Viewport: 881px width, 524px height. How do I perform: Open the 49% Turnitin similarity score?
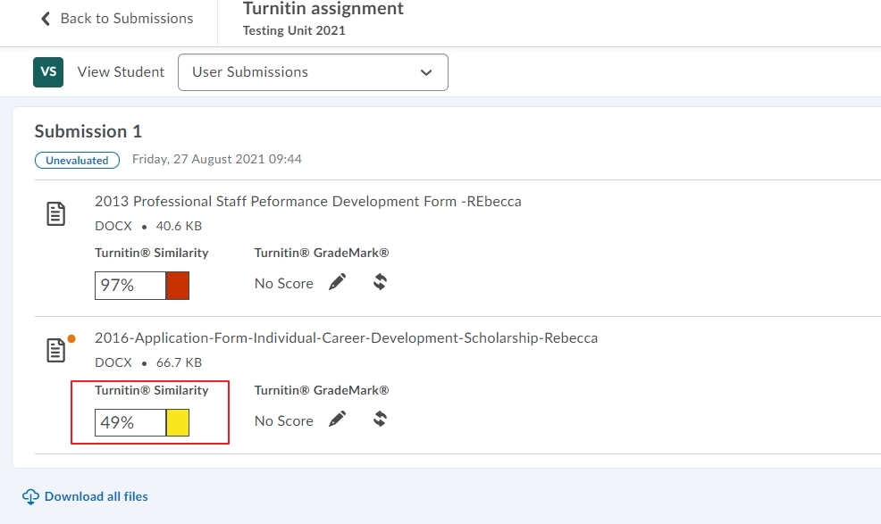pyautogui.click(x=130, y=422)
